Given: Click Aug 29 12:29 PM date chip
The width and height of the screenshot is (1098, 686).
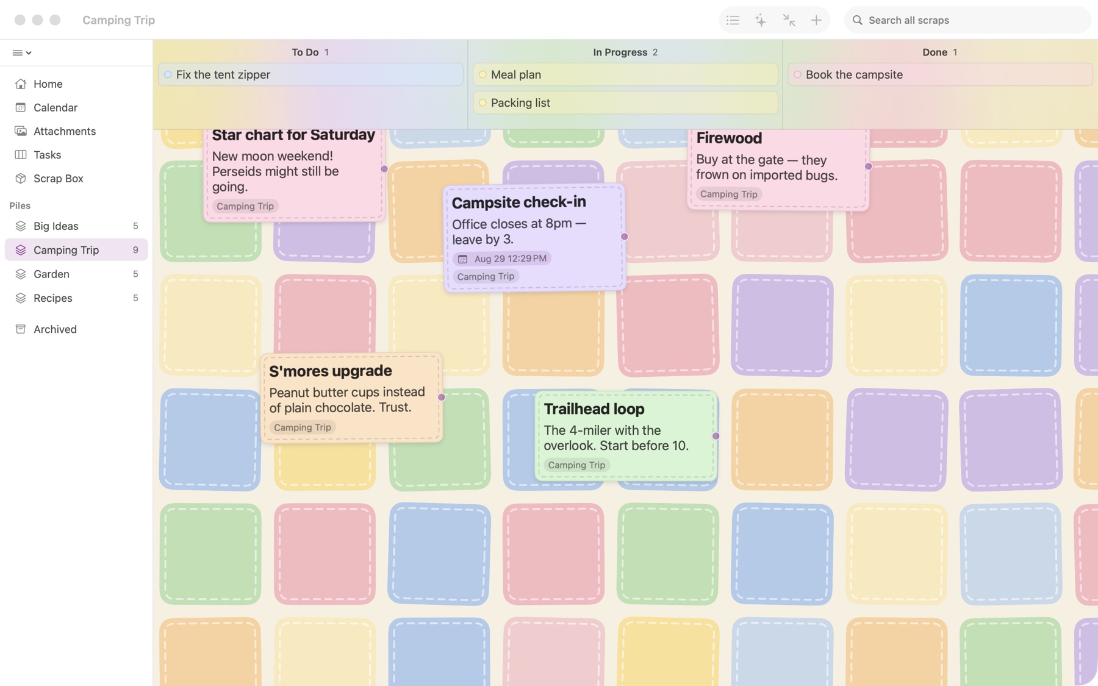Looking at the screenshot, I should 502,259.
